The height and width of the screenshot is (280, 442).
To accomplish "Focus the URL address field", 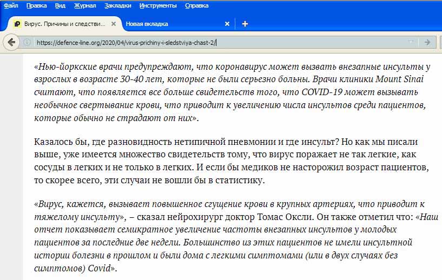I will coord(220,43).
